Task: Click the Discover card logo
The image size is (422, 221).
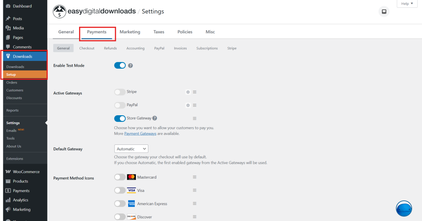Action: click(x=131, y=217)
